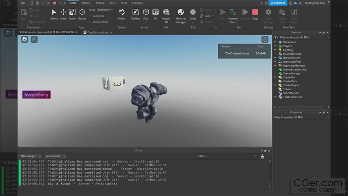Open the UI insert tool
Image resolution: width=348 pixels, height=196 pixels.
[x=155, y=14]
